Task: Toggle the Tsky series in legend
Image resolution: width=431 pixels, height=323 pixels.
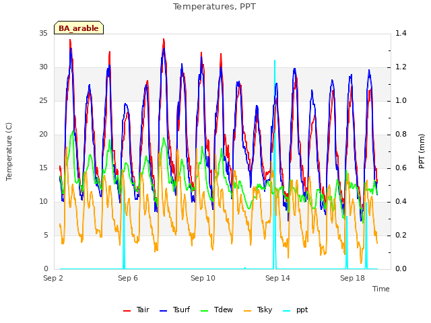Action: [258, 310]
